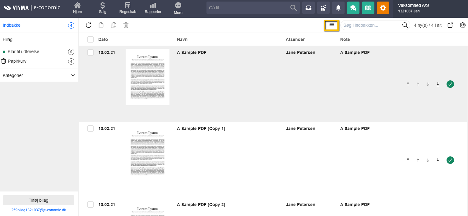Image resolution: width=468 pixels, height=216 pixels.
Task: Open the orange settings gear
Action: [383, 8]
